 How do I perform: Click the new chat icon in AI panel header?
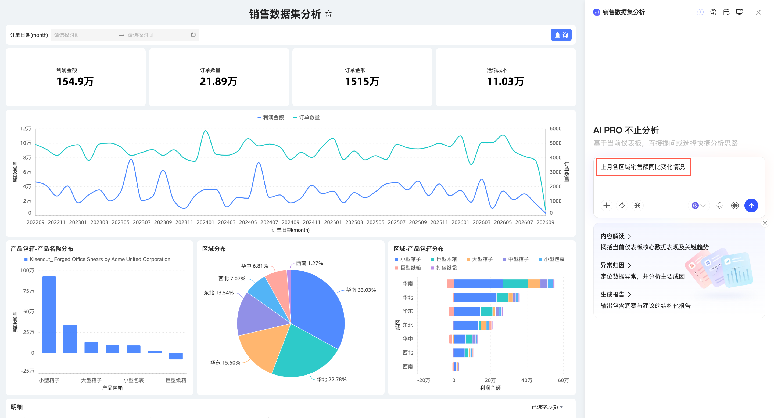(700, 12)
